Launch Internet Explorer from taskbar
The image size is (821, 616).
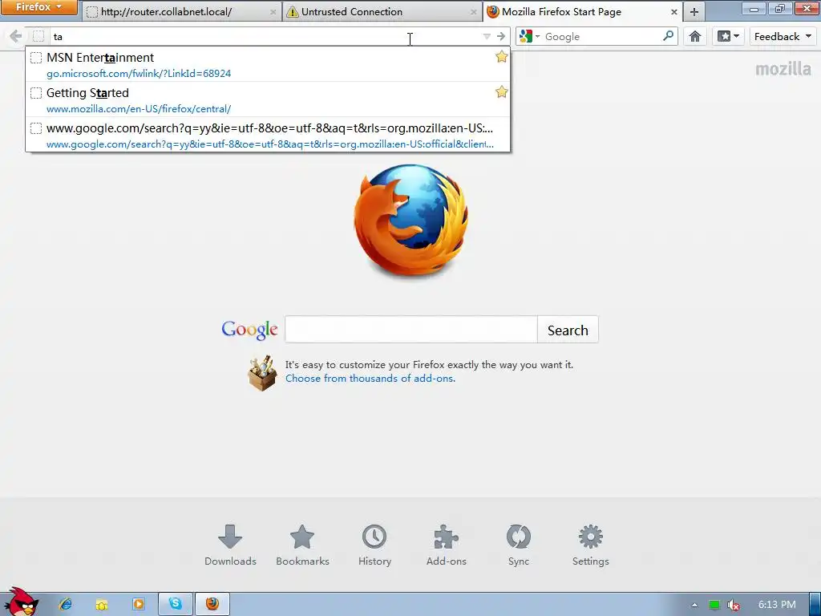pyautogui.click(x=66, y=604)
